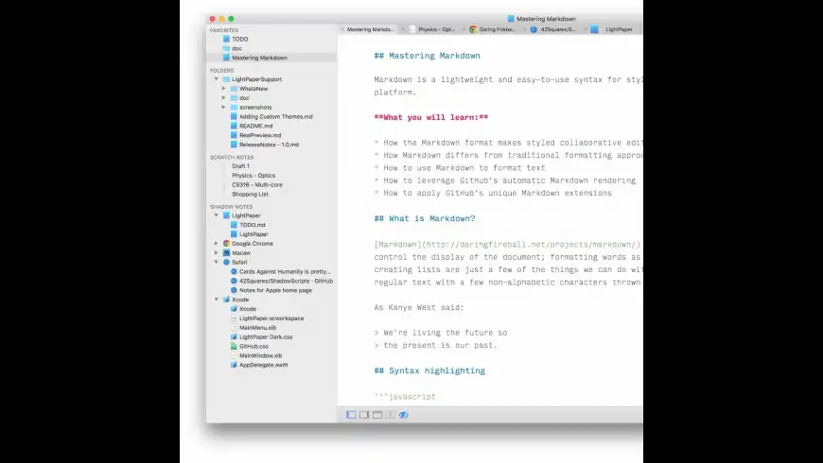Image resolution: width=823 pixels, height=463 pixels.
Task: Click the Cards Against Humanity Safari icon
Action: click(x=234, y=271)
